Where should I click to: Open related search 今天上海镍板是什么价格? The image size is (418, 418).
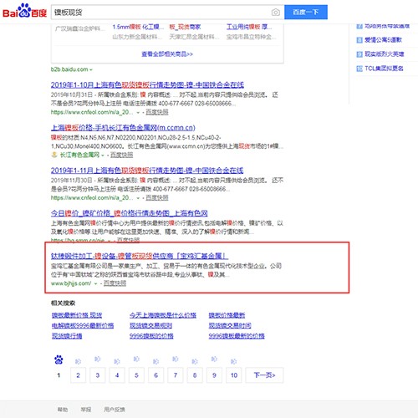pos(163,315)
